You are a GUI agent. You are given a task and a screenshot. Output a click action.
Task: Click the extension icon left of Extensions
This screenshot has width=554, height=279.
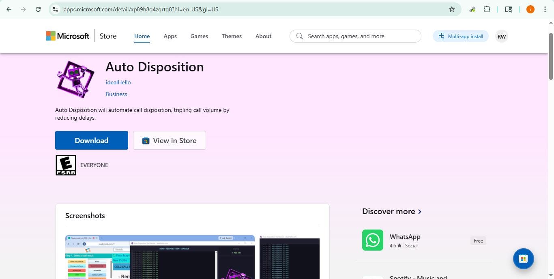(472, 9)
